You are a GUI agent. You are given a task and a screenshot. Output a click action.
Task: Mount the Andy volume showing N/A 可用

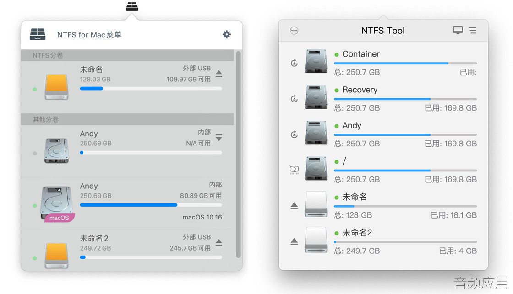coord(219,138)
